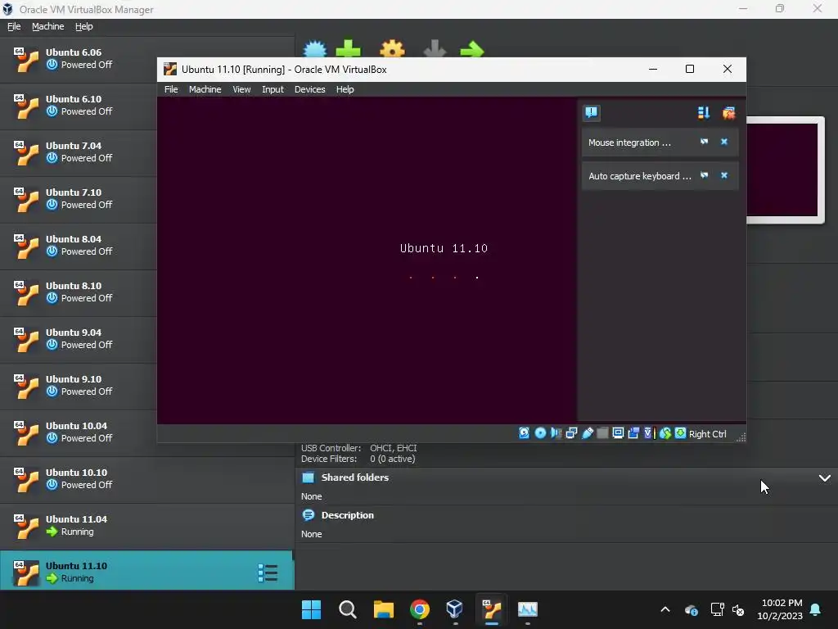Click the notification ordering icon

(703, 112)
